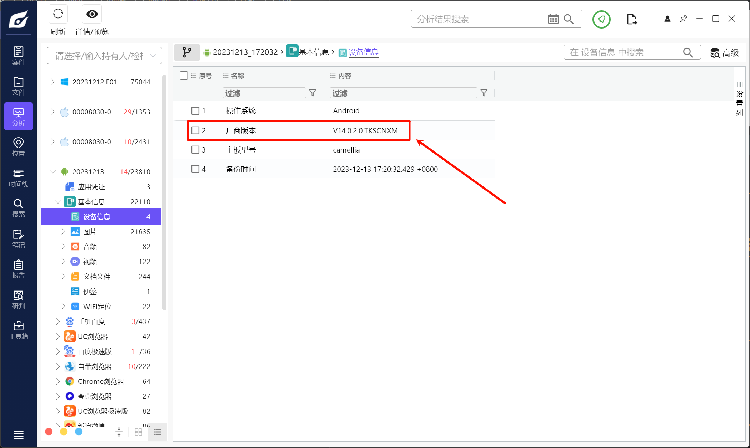Click filter funnel for 名称 column
750x448 pixels.
312,93
